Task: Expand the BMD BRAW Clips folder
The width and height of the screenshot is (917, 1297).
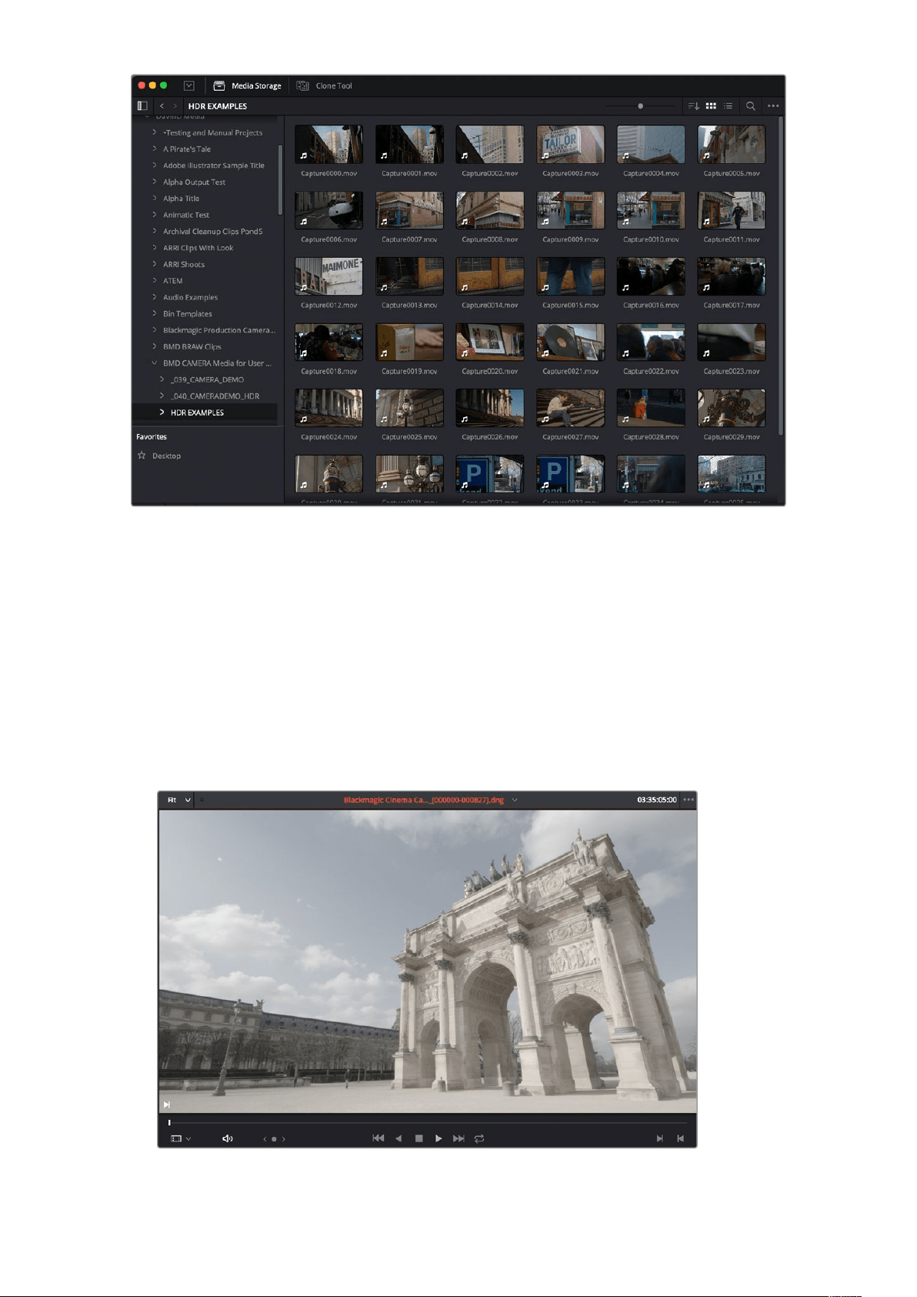Action: point(155,346)
